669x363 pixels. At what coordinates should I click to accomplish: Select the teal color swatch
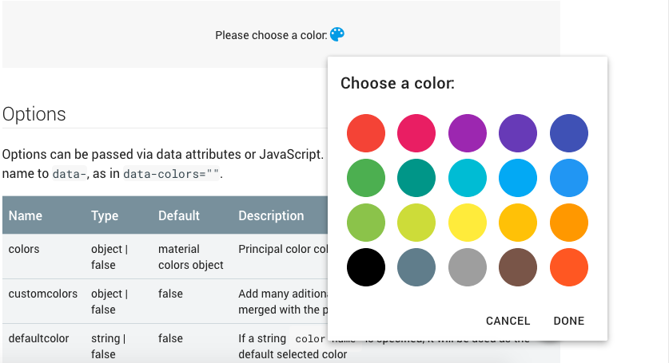416,178
